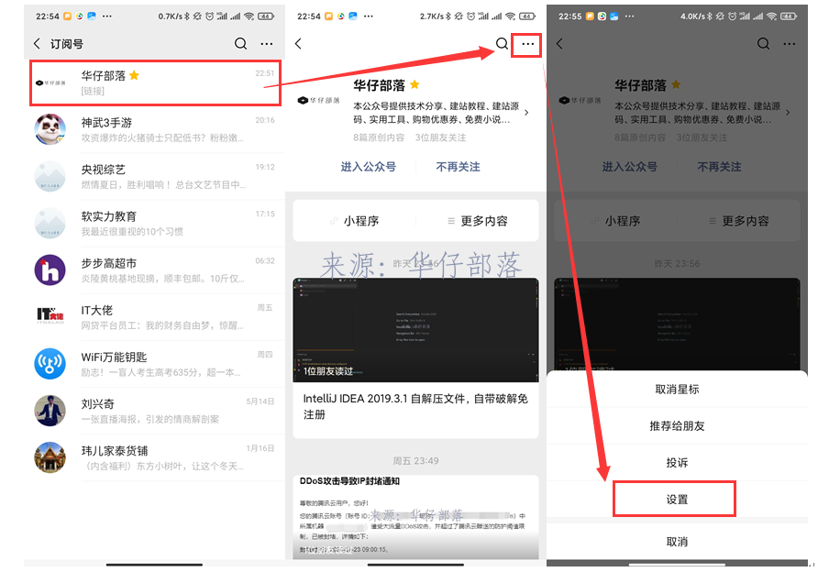Tap the IT大佬 account logo
The height and width of the screenshot is (583, 840).
click(50, 316)
